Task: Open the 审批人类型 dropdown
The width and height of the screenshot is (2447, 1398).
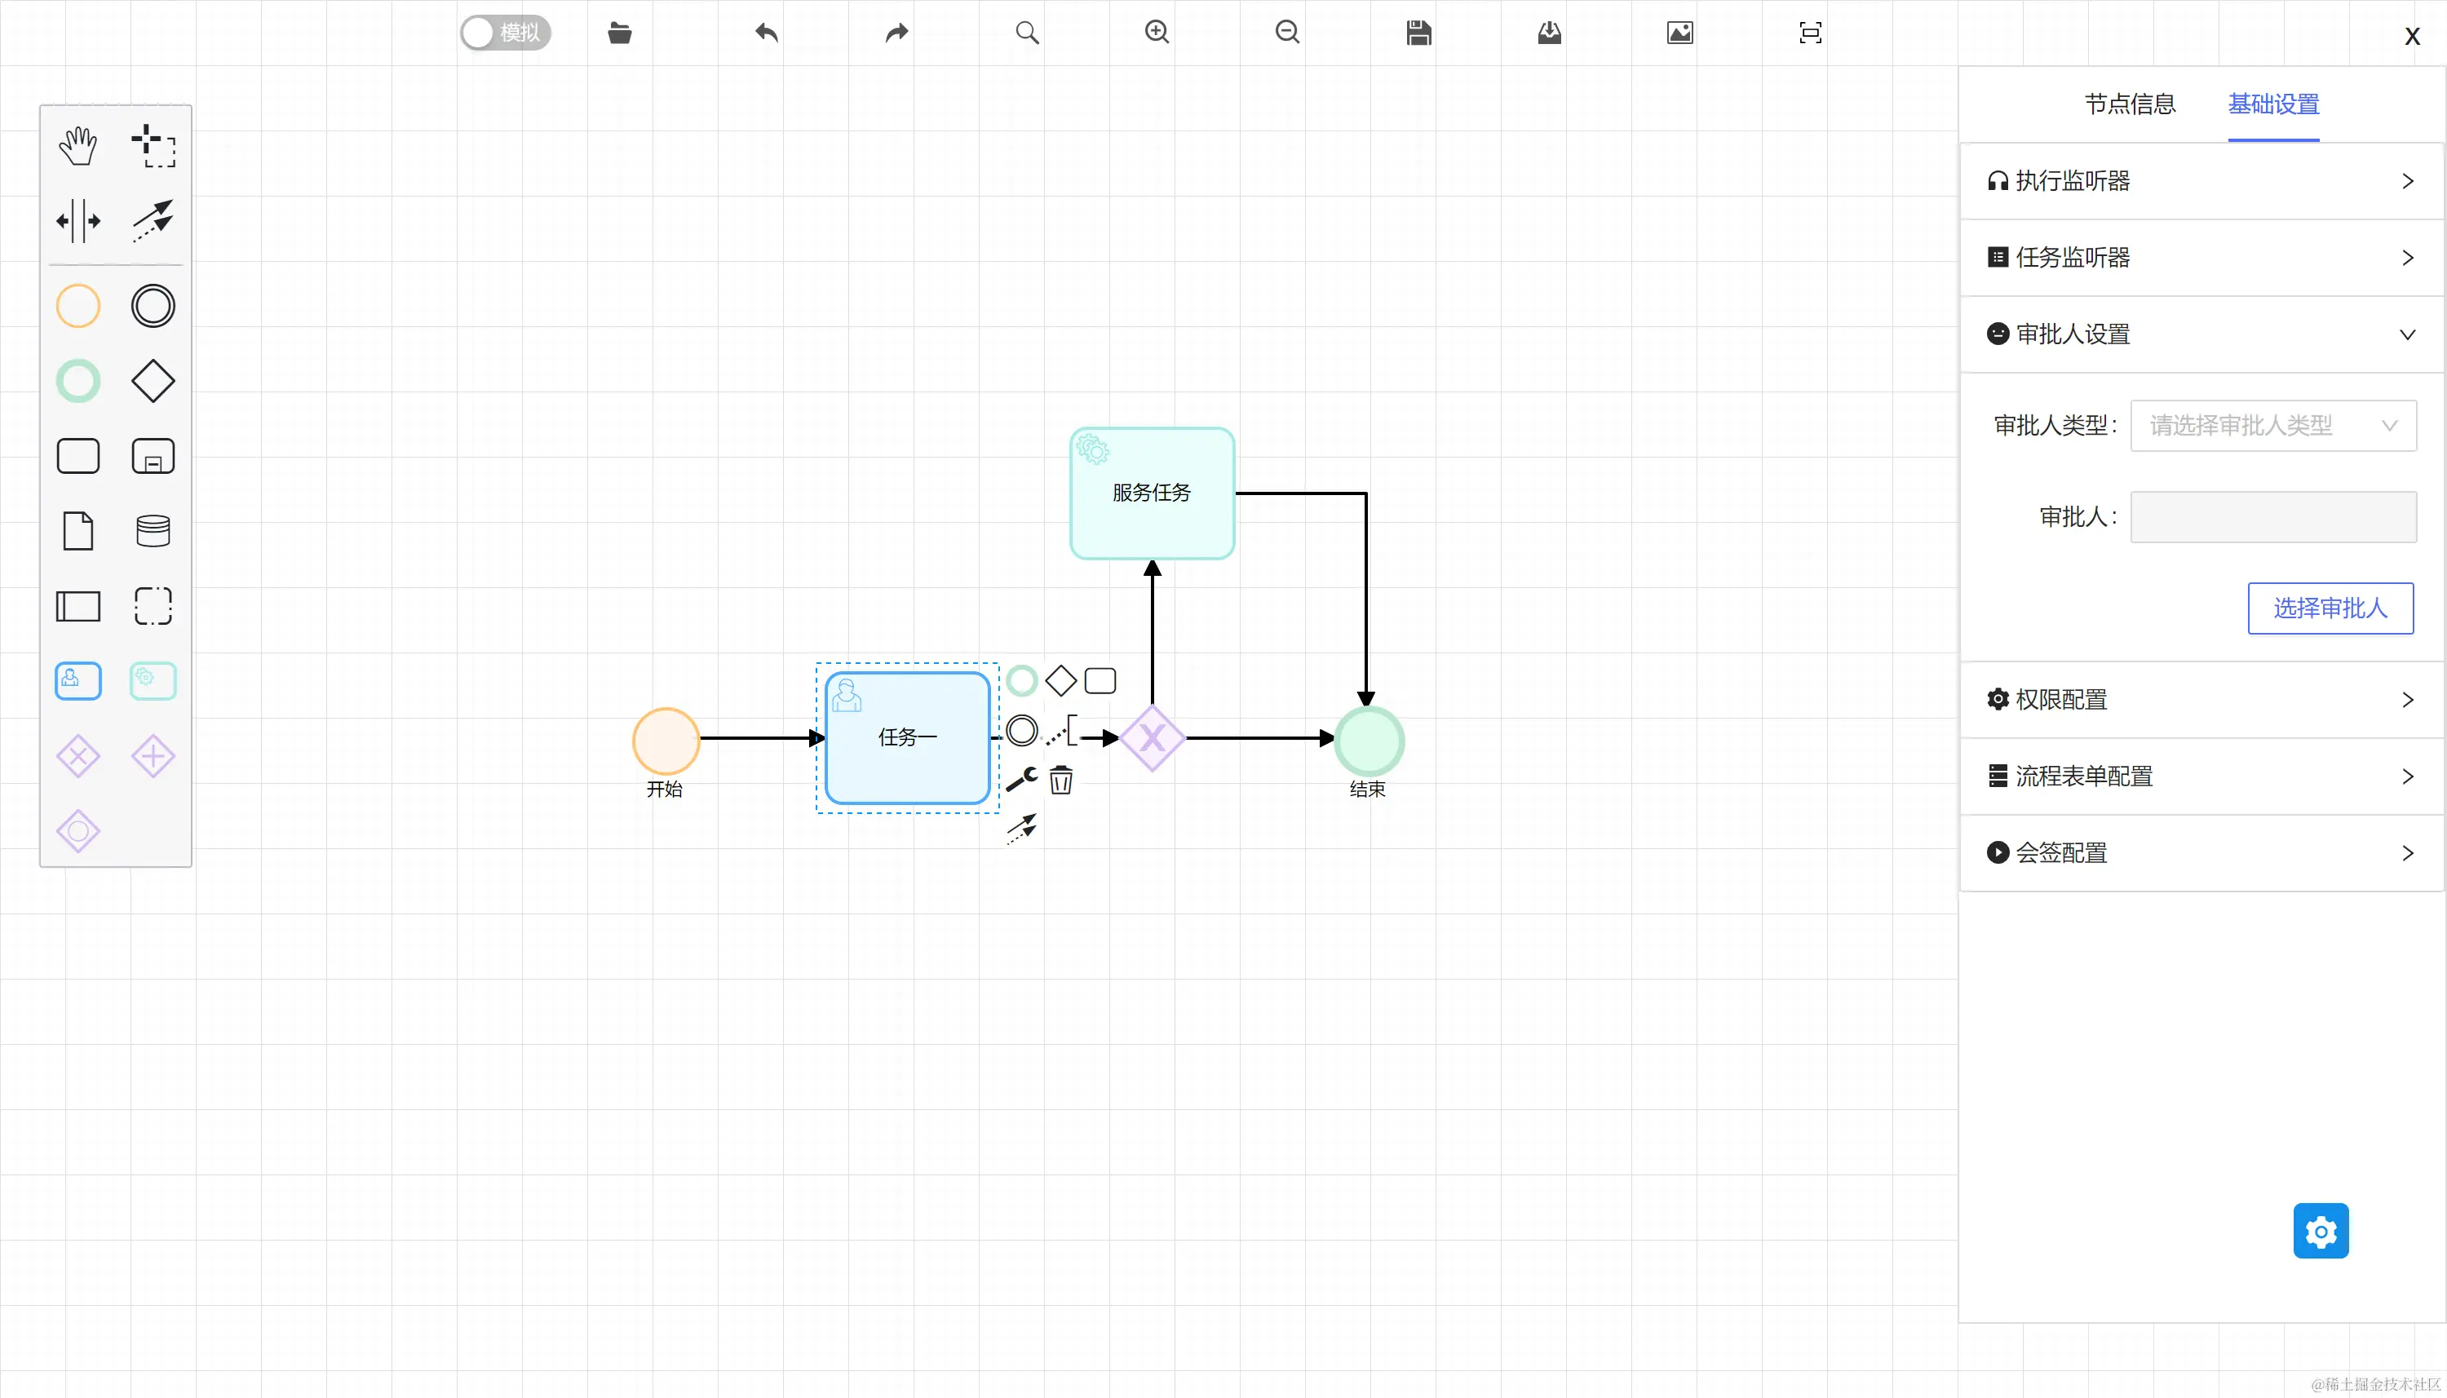Action: [2272, 425]
